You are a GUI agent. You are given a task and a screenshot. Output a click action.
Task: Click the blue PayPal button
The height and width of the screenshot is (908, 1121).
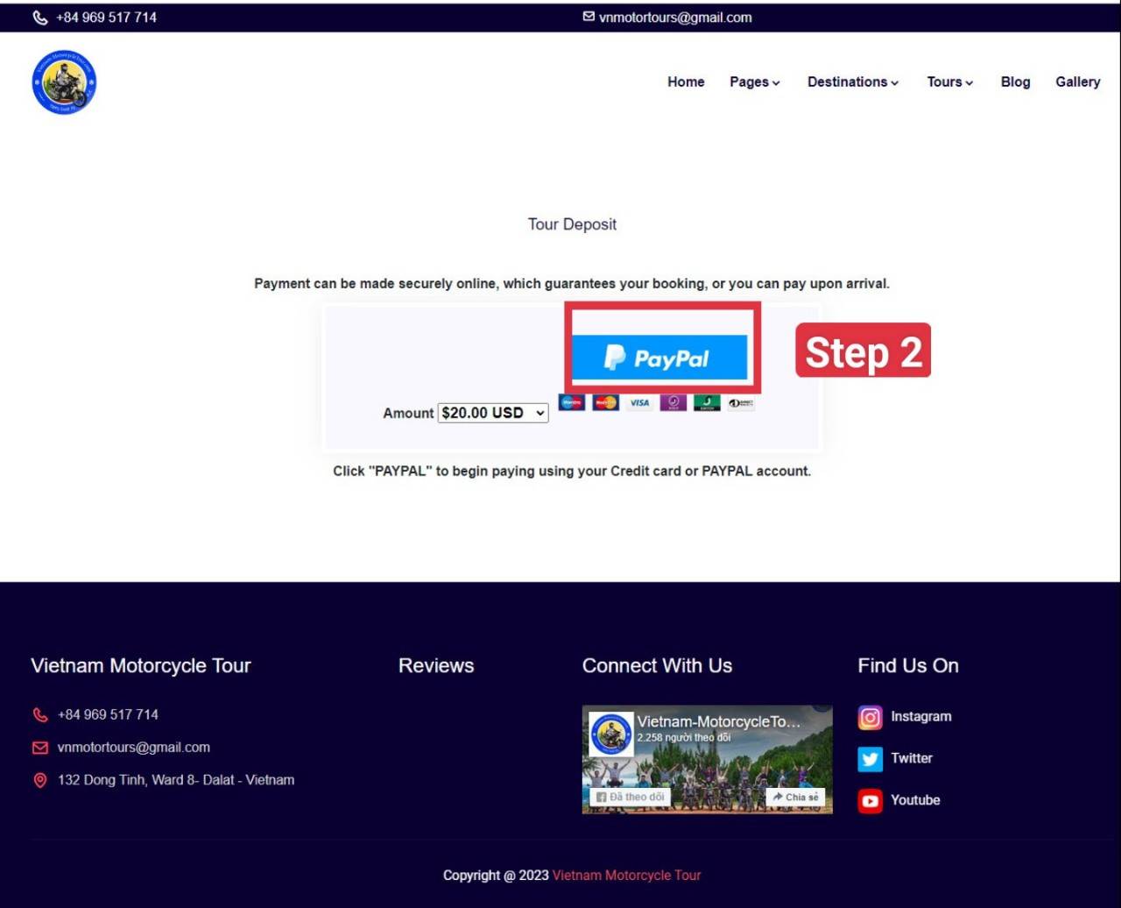659,357
